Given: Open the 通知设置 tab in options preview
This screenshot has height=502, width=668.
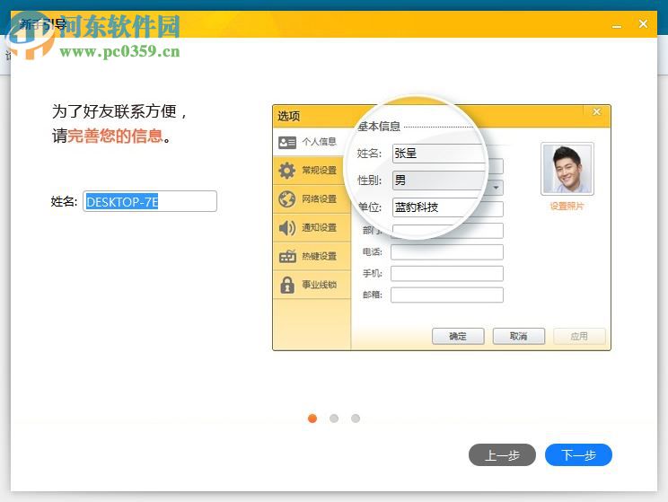Looking at the screenshot, I should coord(312,227).
